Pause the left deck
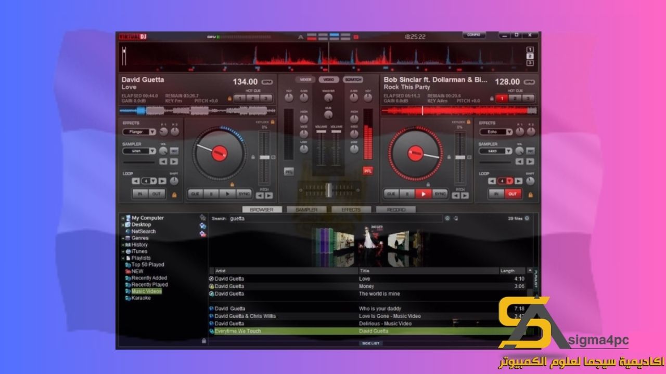The image size is (666, 374). click(211, 194)
